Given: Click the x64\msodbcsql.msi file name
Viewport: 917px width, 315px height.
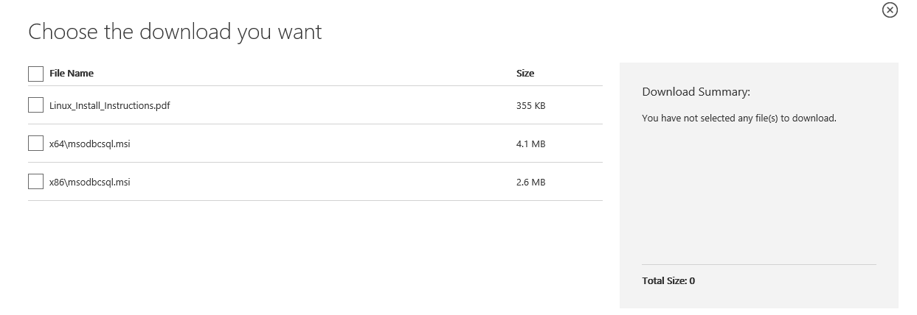Looking at the screenshot, I should pos(89,144).
